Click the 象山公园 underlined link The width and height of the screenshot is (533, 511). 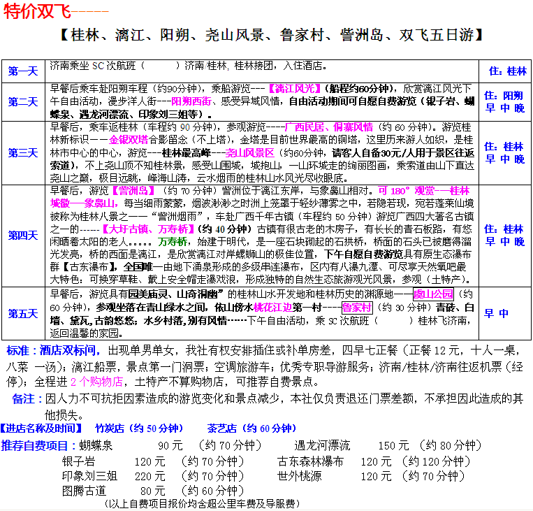pyautogui.click(x=433, y=294)
